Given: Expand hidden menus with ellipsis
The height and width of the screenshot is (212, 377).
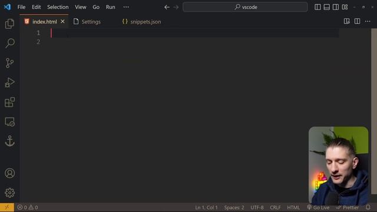Looking at the screenshot, I should point(126,7).
